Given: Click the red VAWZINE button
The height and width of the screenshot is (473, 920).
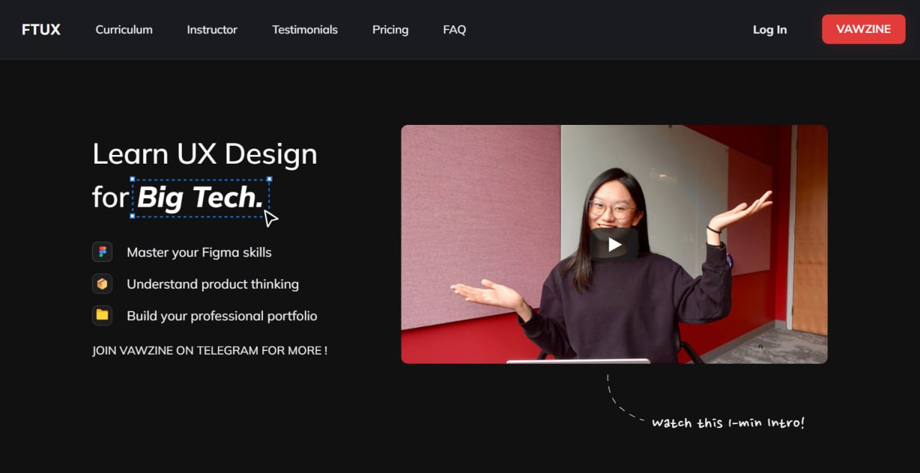Looking at the screenshot, I should pyautogui.click(x=863, y=29).
